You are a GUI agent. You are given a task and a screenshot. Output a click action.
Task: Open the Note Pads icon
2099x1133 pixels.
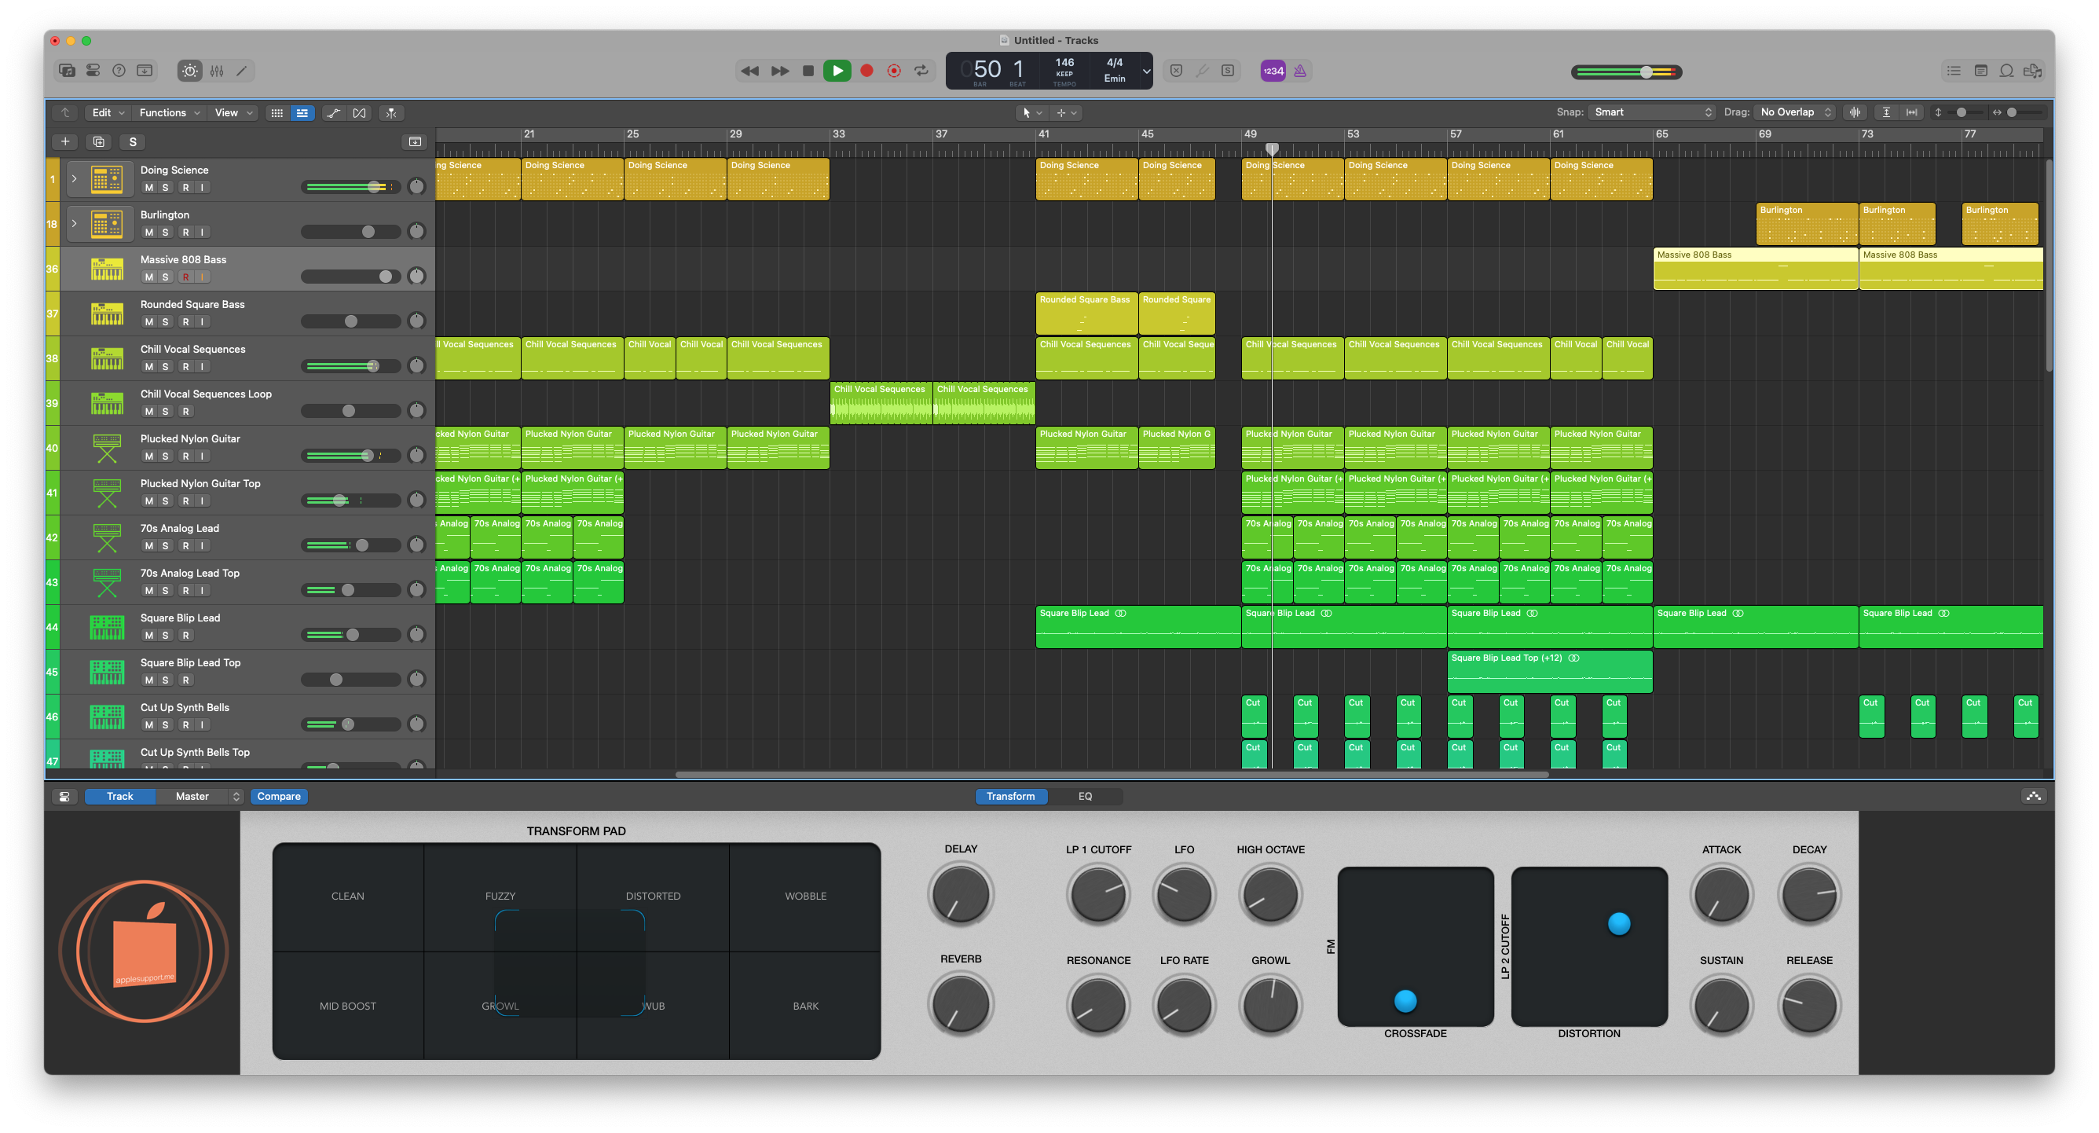1981,71
